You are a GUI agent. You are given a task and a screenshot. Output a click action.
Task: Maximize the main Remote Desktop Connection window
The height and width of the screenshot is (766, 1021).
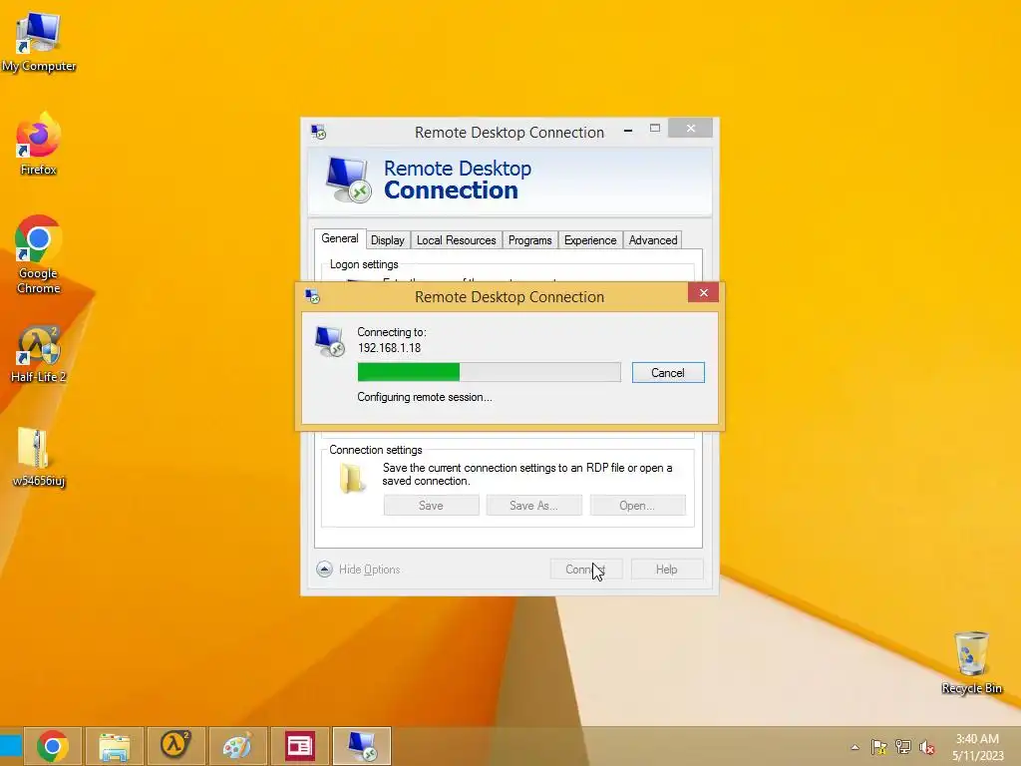655,129
